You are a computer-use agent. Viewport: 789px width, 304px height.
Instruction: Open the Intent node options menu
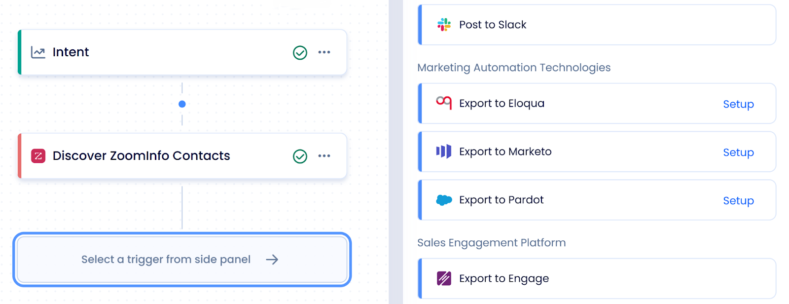pos(324,52)
